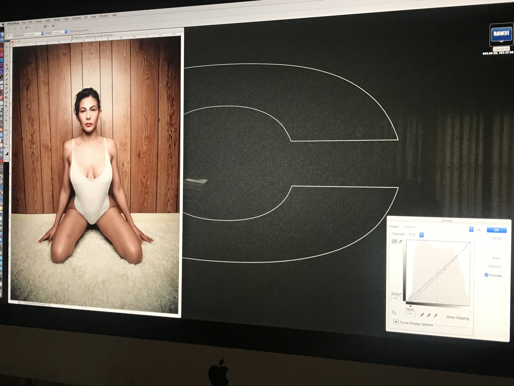Select the pencil draw-curve tool
Viewport: 514px width, 386px height.
point(400,242)
